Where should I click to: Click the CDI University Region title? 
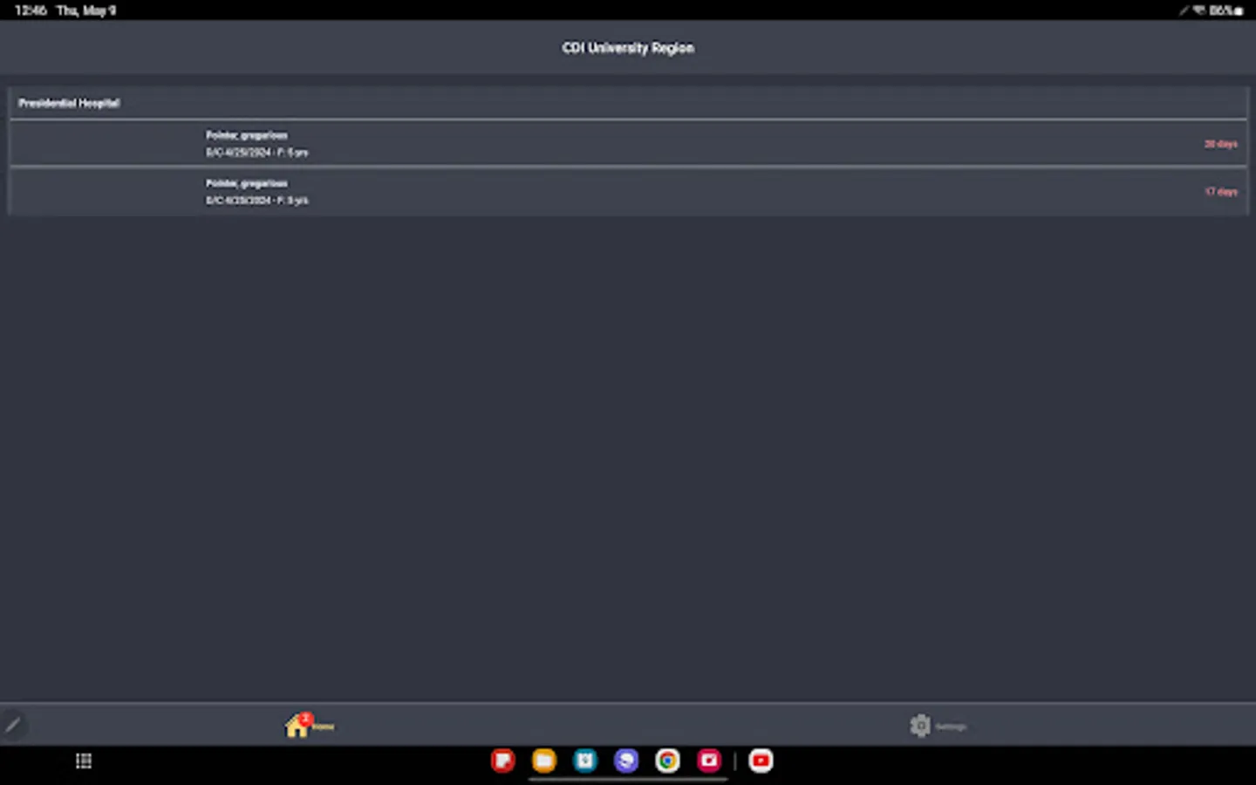pos(628,48)
